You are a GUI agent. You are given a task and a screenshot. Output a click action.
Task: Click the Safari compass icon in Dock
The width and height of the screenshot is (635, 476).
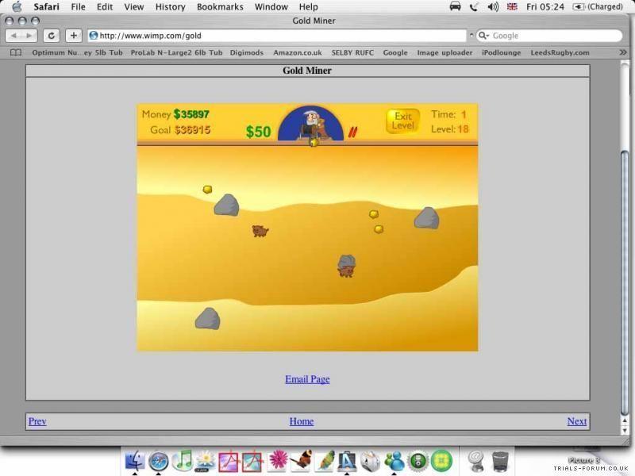tap(158, 461)
